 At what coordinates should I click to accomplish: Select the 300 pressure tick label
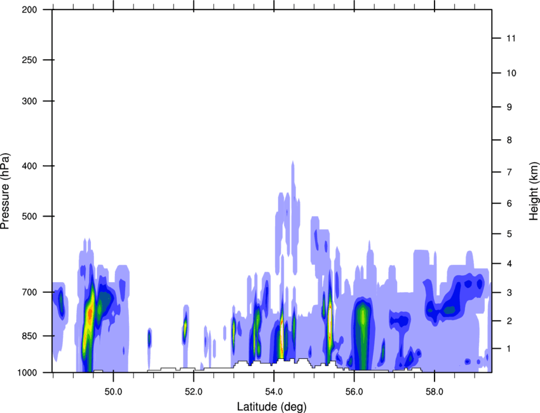point(29,101)
